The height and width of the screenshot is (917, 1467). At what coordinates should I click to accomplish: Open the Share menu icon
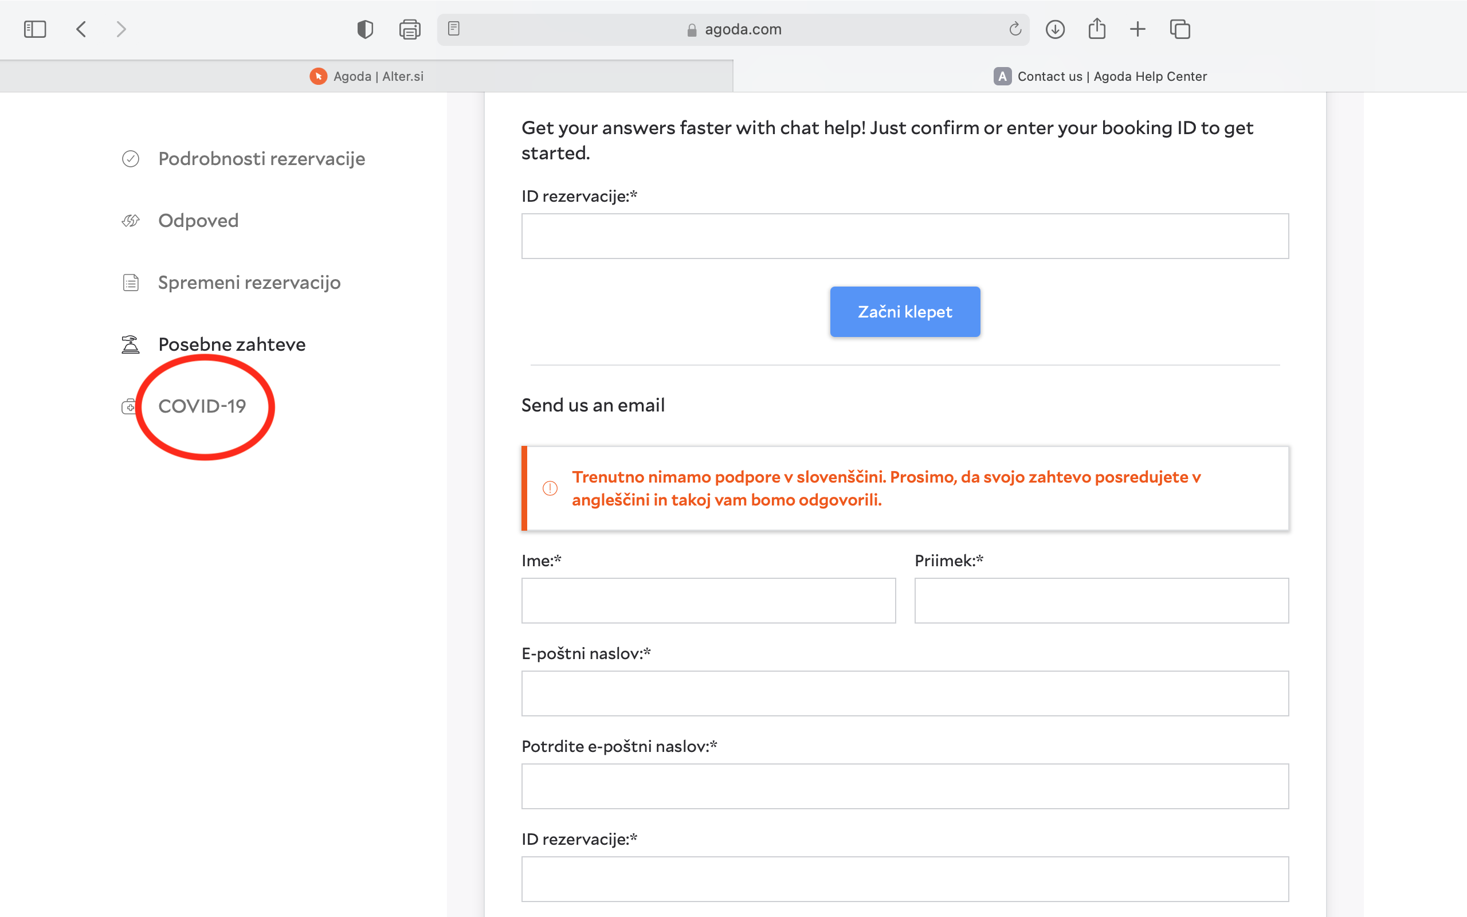(1097, 29)
